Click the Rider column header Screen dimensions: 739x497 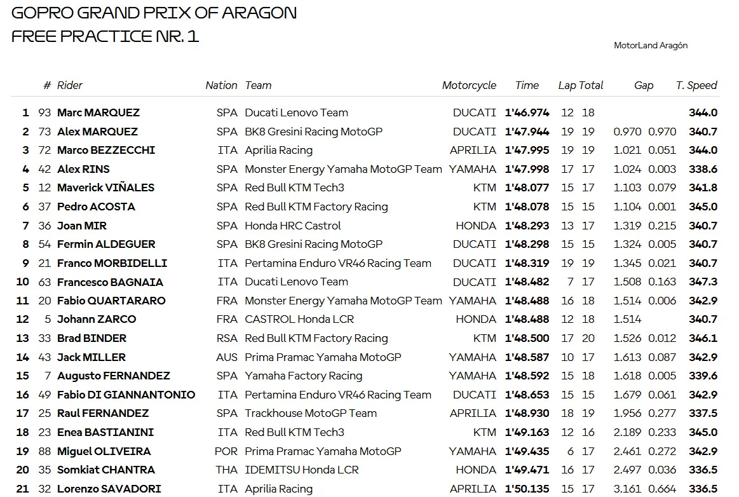[69, 85]
